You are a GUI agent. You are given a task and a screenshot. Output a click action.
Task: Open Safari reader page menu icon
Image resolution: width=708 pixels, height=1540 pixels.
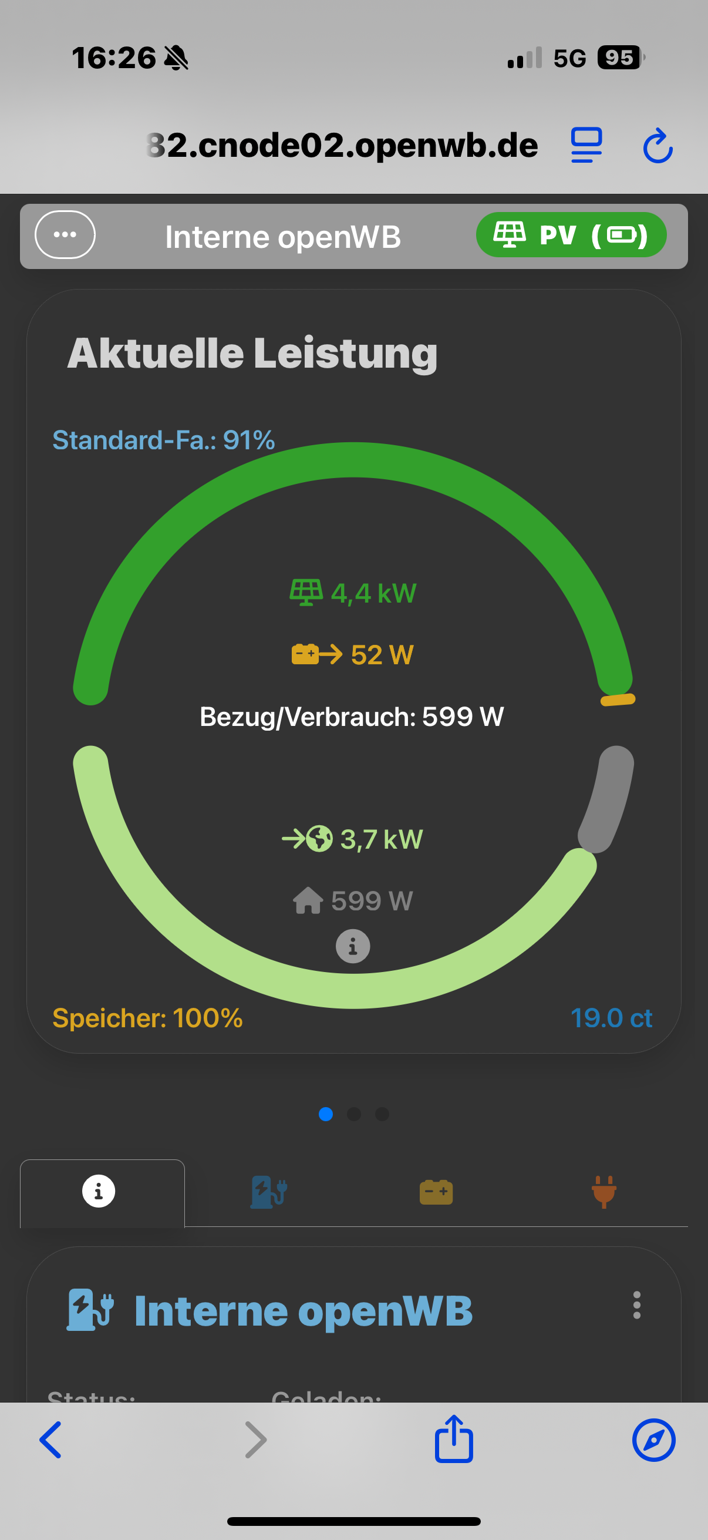pyautogui.click(x=586, y=145)
